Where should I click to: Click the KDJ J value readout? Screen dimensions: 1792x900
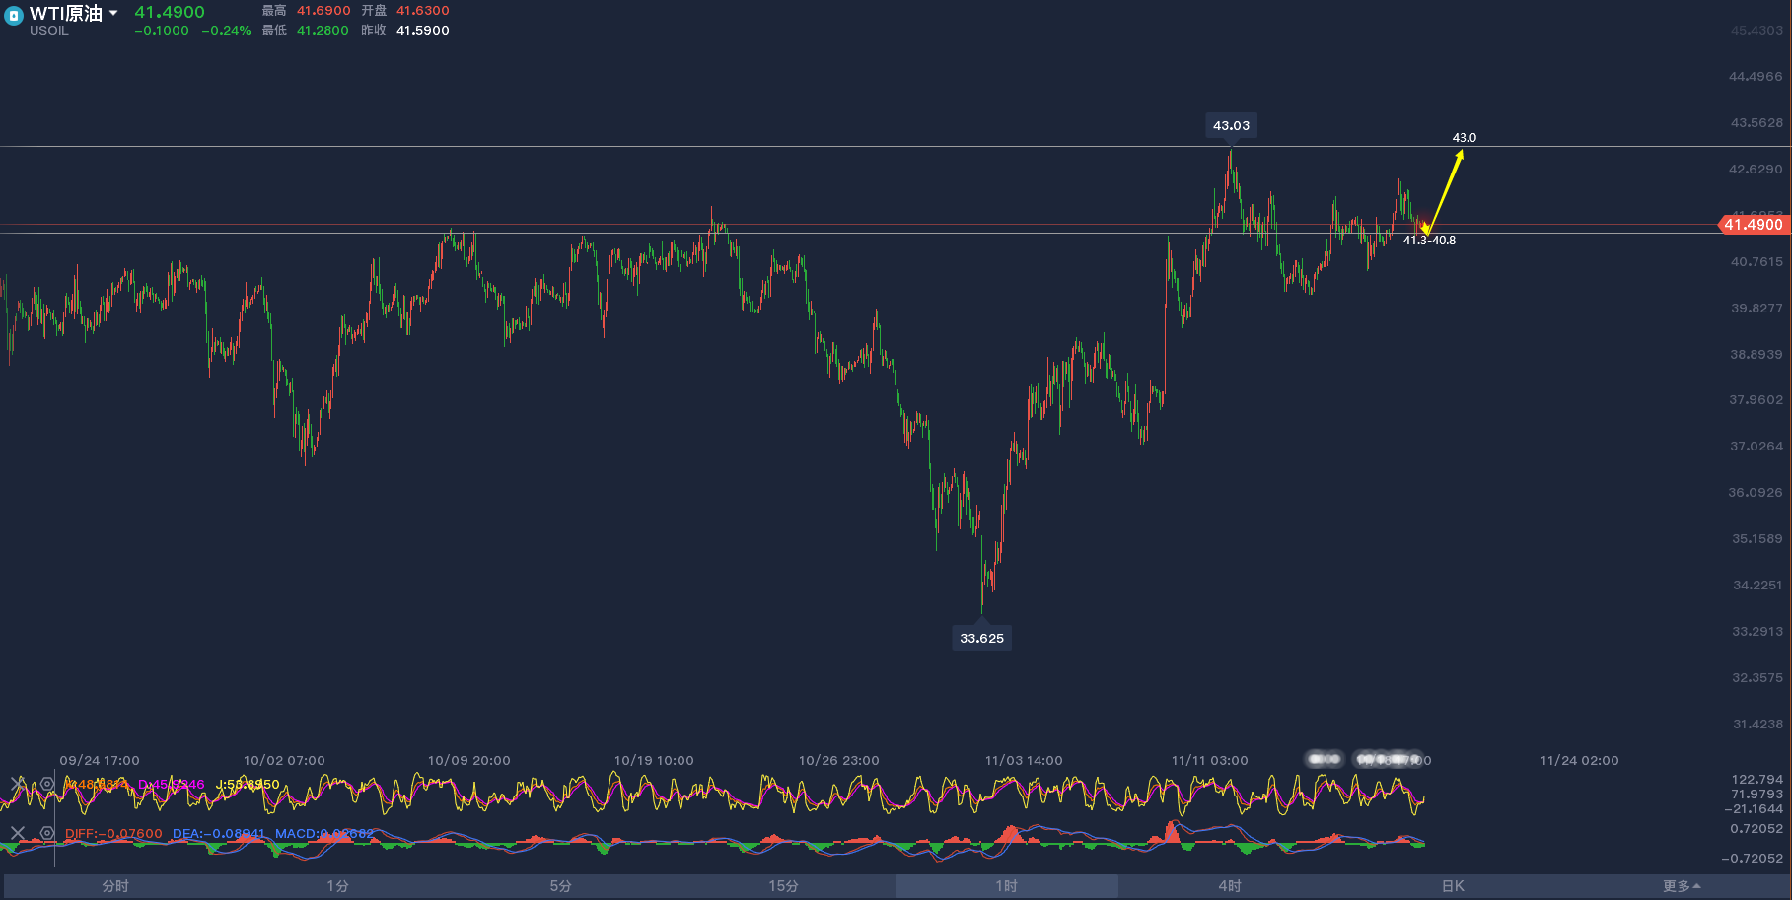(248, 785)
